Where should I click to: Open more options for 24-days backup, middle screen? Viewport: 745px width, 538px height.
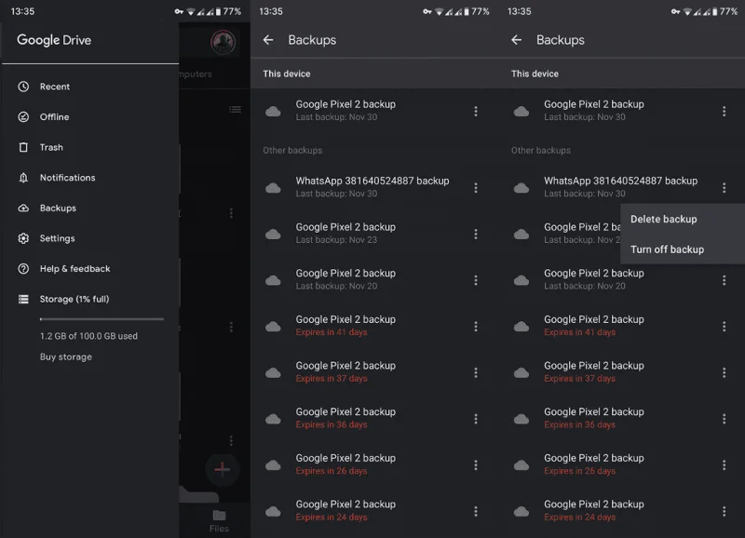click(x=476, y=511)
